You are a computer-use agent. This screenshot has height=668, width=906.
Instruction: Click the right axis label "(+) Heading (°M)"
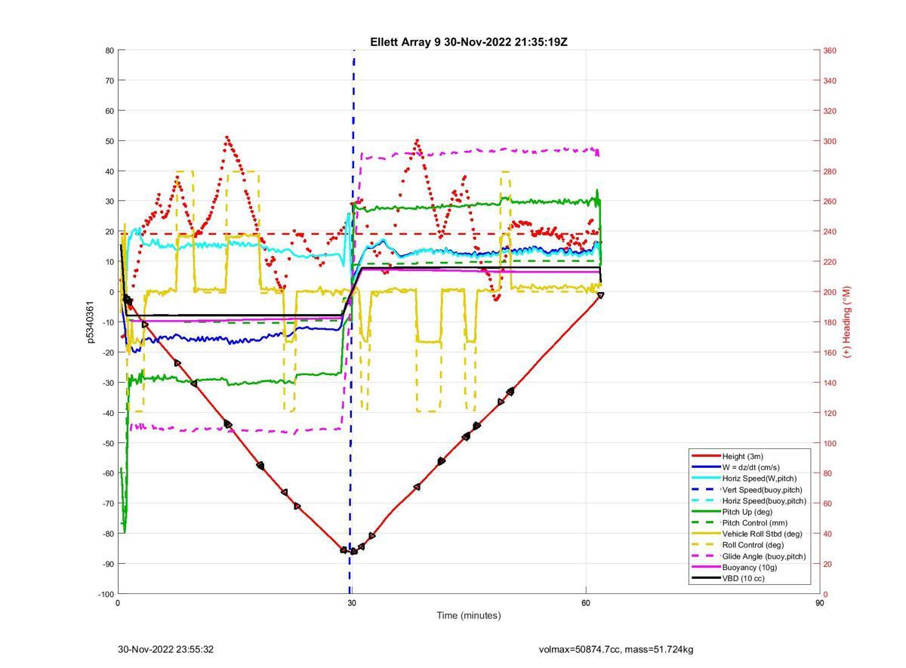coord(846,322)
